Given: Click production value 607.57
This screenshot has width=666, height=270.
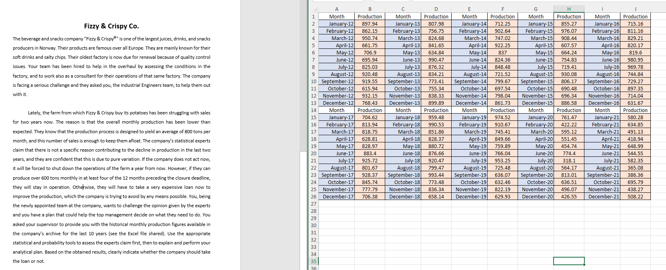Looking at the screenshot, I should 569,45.
